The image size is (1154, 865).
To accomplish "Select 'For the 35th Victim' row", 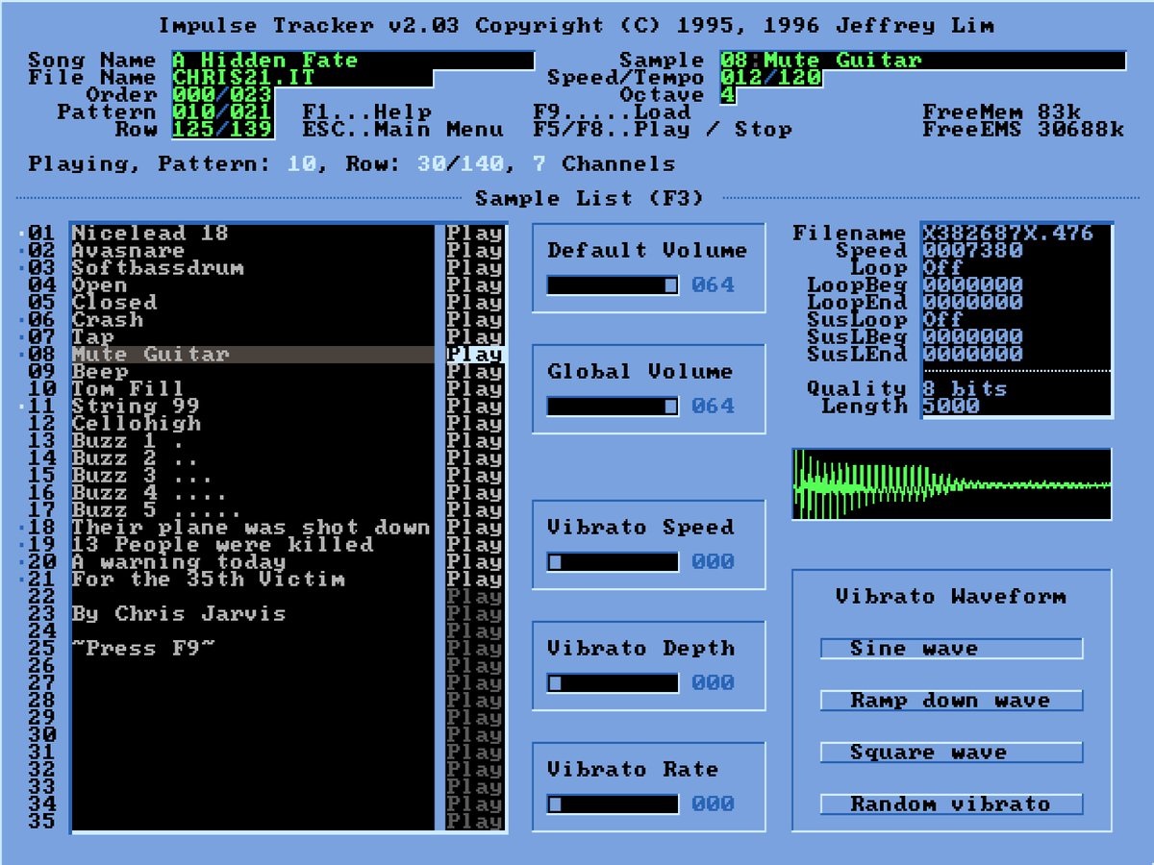I will click(253, 580).
